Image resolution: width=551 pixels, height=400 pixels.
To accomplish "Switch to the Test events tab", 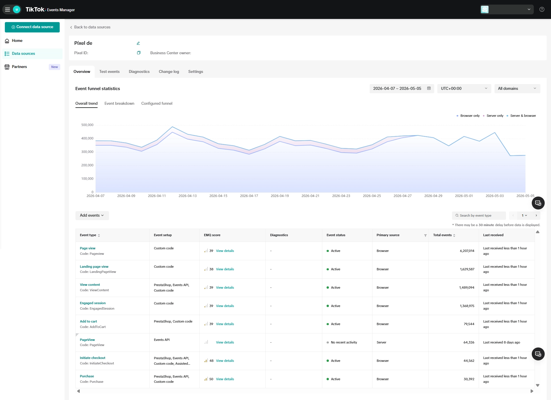I will (x=109, y=72).
